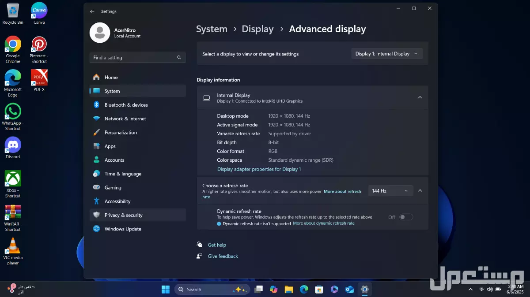Click the Bit depth value 8-bit
530x297 pixels.
tap(274, 142)
